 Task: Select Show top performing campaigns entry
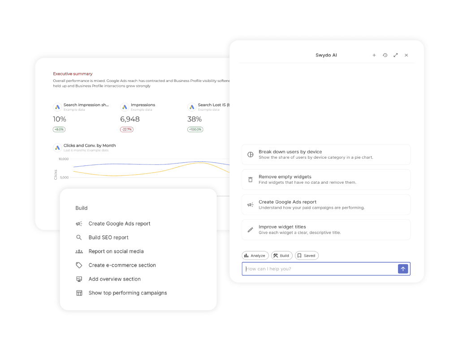point(128,293)
